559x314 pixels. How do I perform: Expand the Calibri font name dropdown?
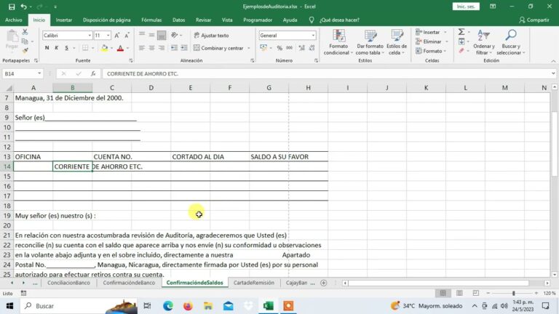90,35
